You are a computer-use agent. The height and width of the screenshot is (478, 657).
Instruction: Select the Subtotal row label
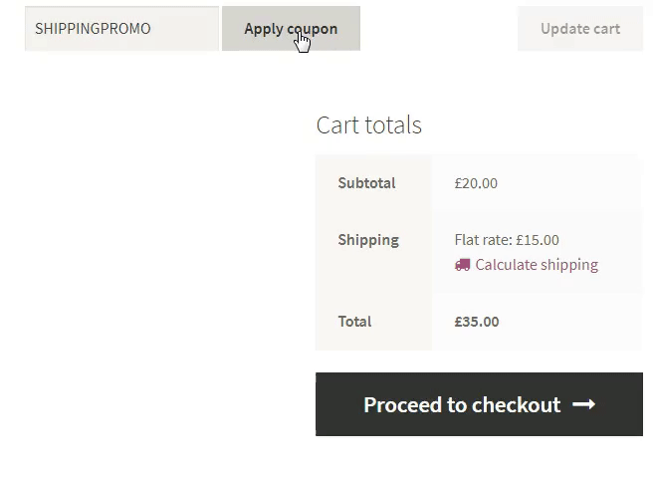click(366, 183)
